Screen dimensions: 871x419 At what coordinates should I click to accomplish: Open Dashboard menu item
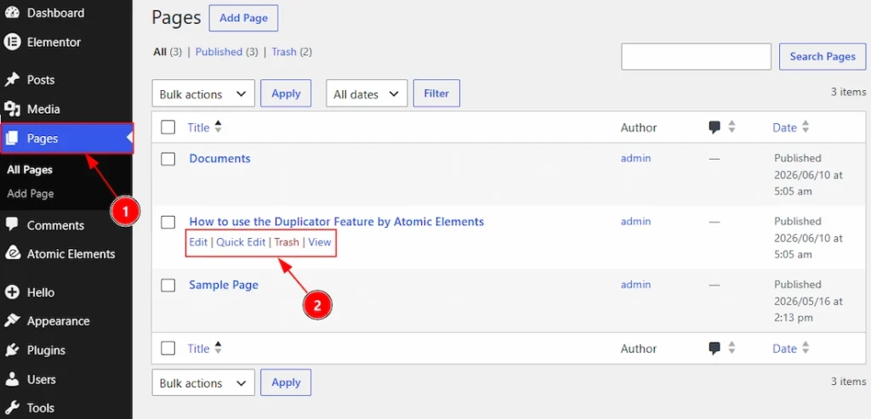(x=55, y=13)
